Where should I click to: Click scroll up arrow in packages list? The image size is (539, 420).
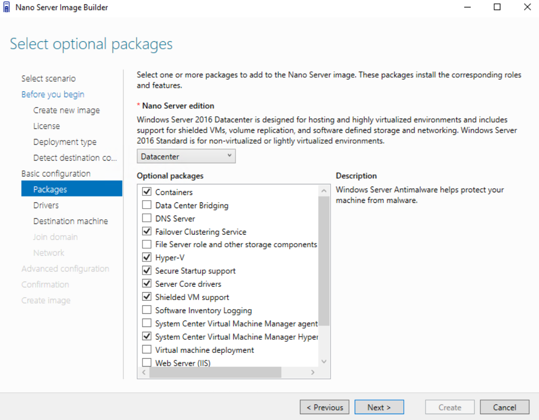click(x=324, y=190)
